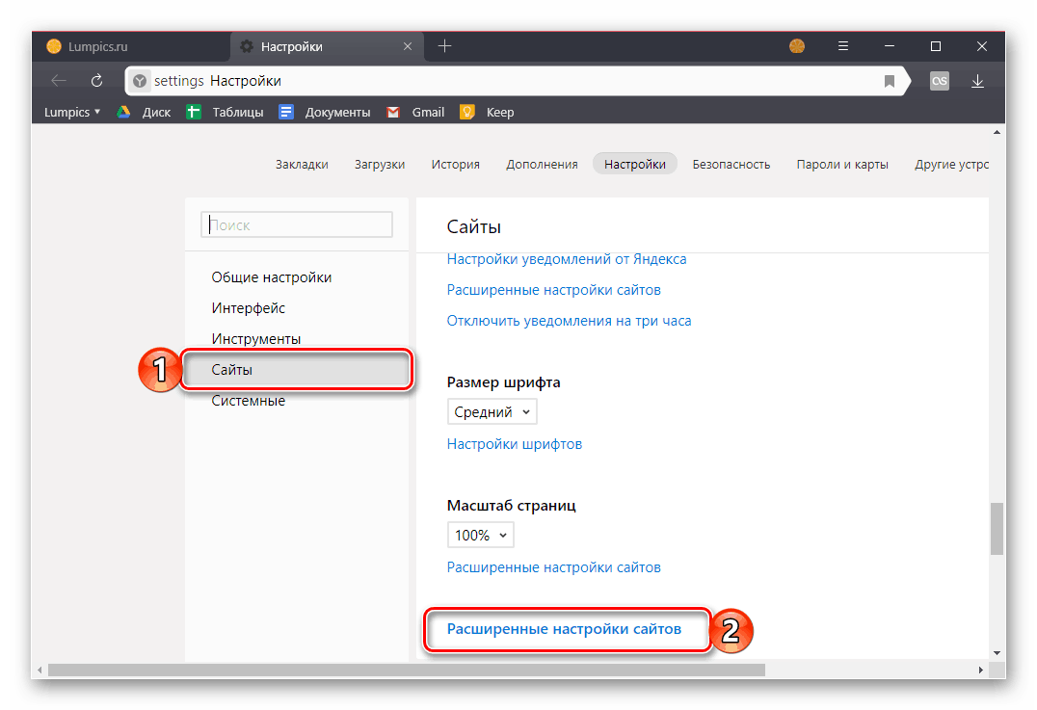Screen dimensions: 1037x710
Task: Expand the Lumpics bookmarks folder
Action: point(72,112)
